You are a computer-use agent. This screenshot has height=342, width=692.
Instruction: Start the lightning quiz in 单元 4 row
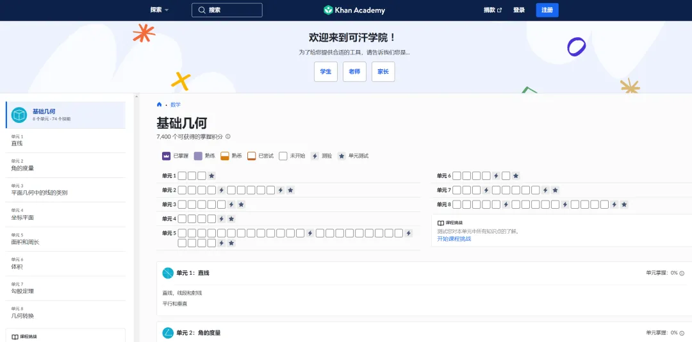(x=222, y=218)
